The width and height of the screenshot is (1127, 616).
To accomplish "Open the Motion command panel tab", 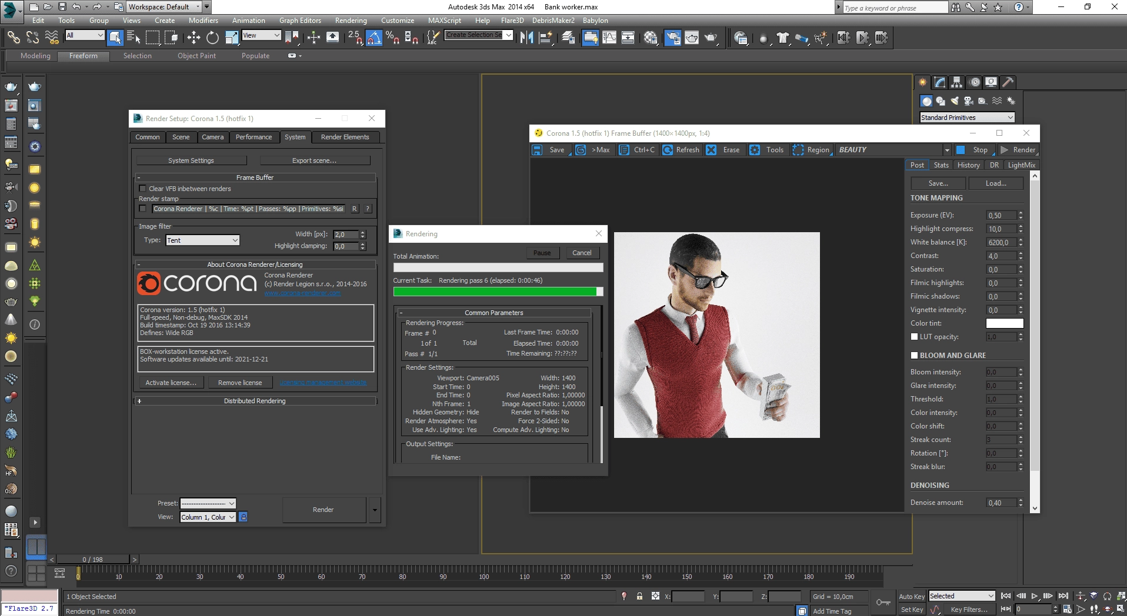I will coord(975,82).
